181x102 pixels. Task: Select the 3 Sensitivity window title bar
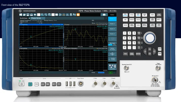point(41,49)
